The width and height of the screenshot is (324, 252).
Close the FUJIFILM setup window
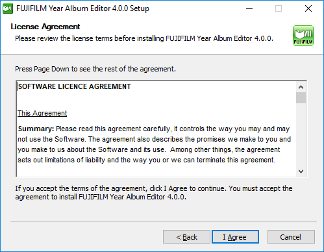pos(308,8)
